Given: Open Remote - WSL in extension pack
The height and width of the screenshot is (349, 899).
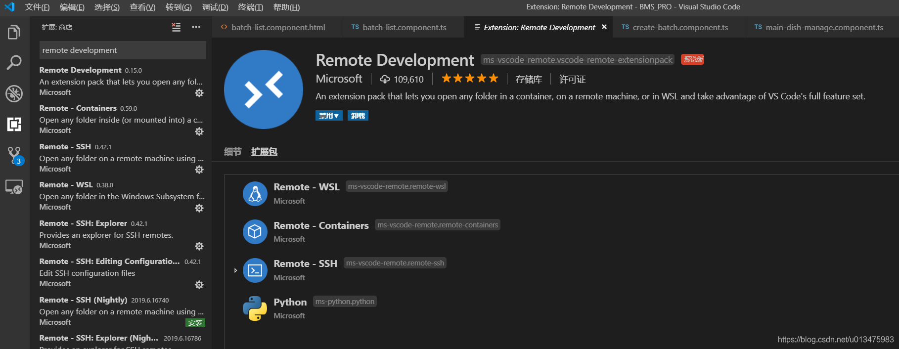Looking at the screenshot, I should click(306, 187).
